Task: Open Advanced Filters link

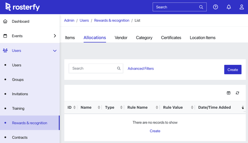Action: (141, 68)
